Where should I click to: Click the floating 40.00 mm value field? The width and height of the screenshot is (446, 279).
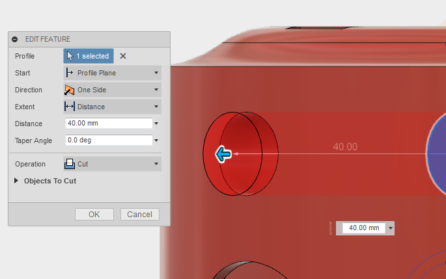[x=364, y=228]
